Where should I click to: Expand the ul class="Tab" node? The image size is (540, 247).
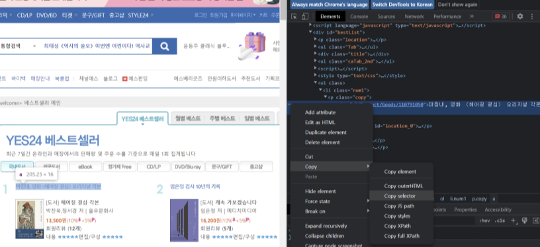point(316,47)
